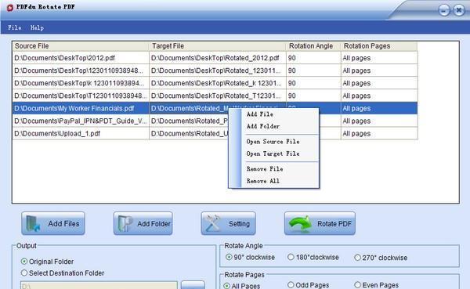470x289 pixels.
Task: Close the PDFdu Rotate PDF window
Action: click(x=458, y=10)
